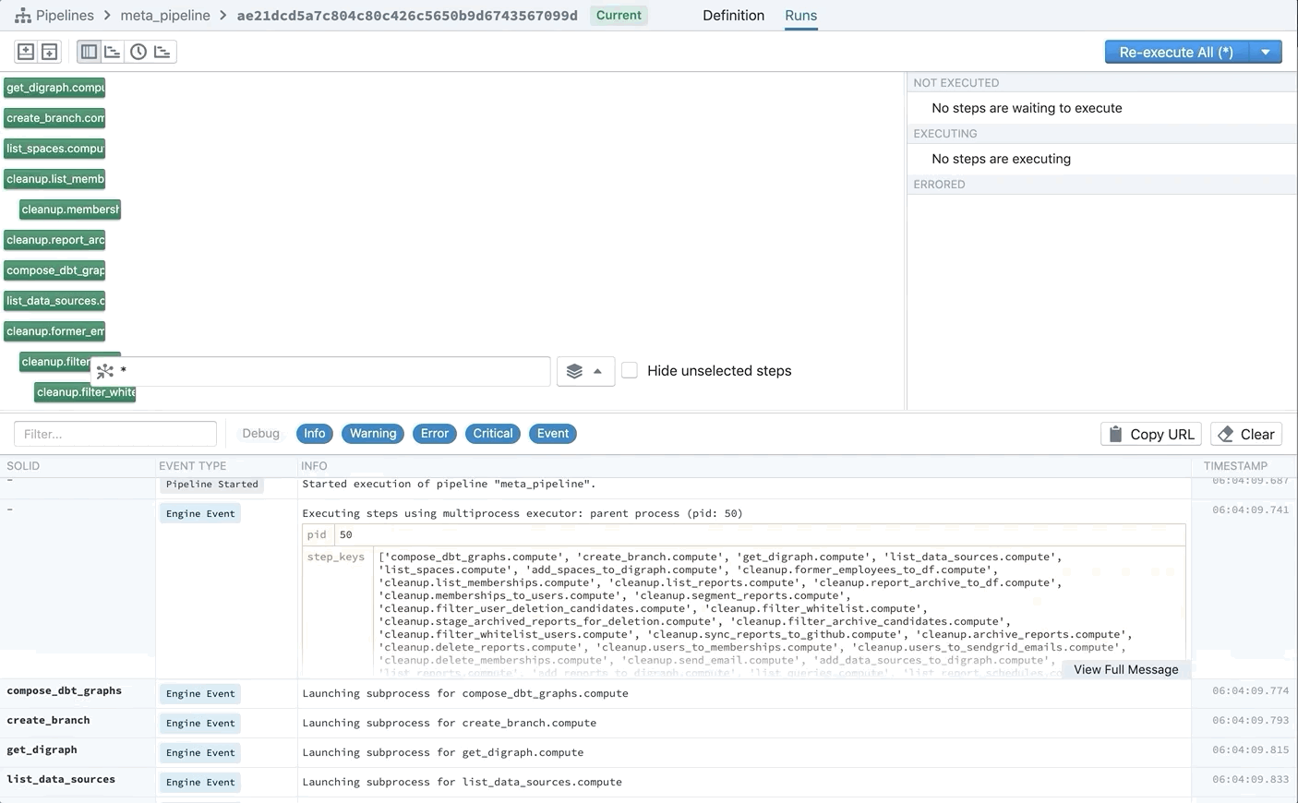Viewport: 1298px width, 803px height.
Task: Go to Pipelines breadcrumb link
Action: [x=65, y=16]
